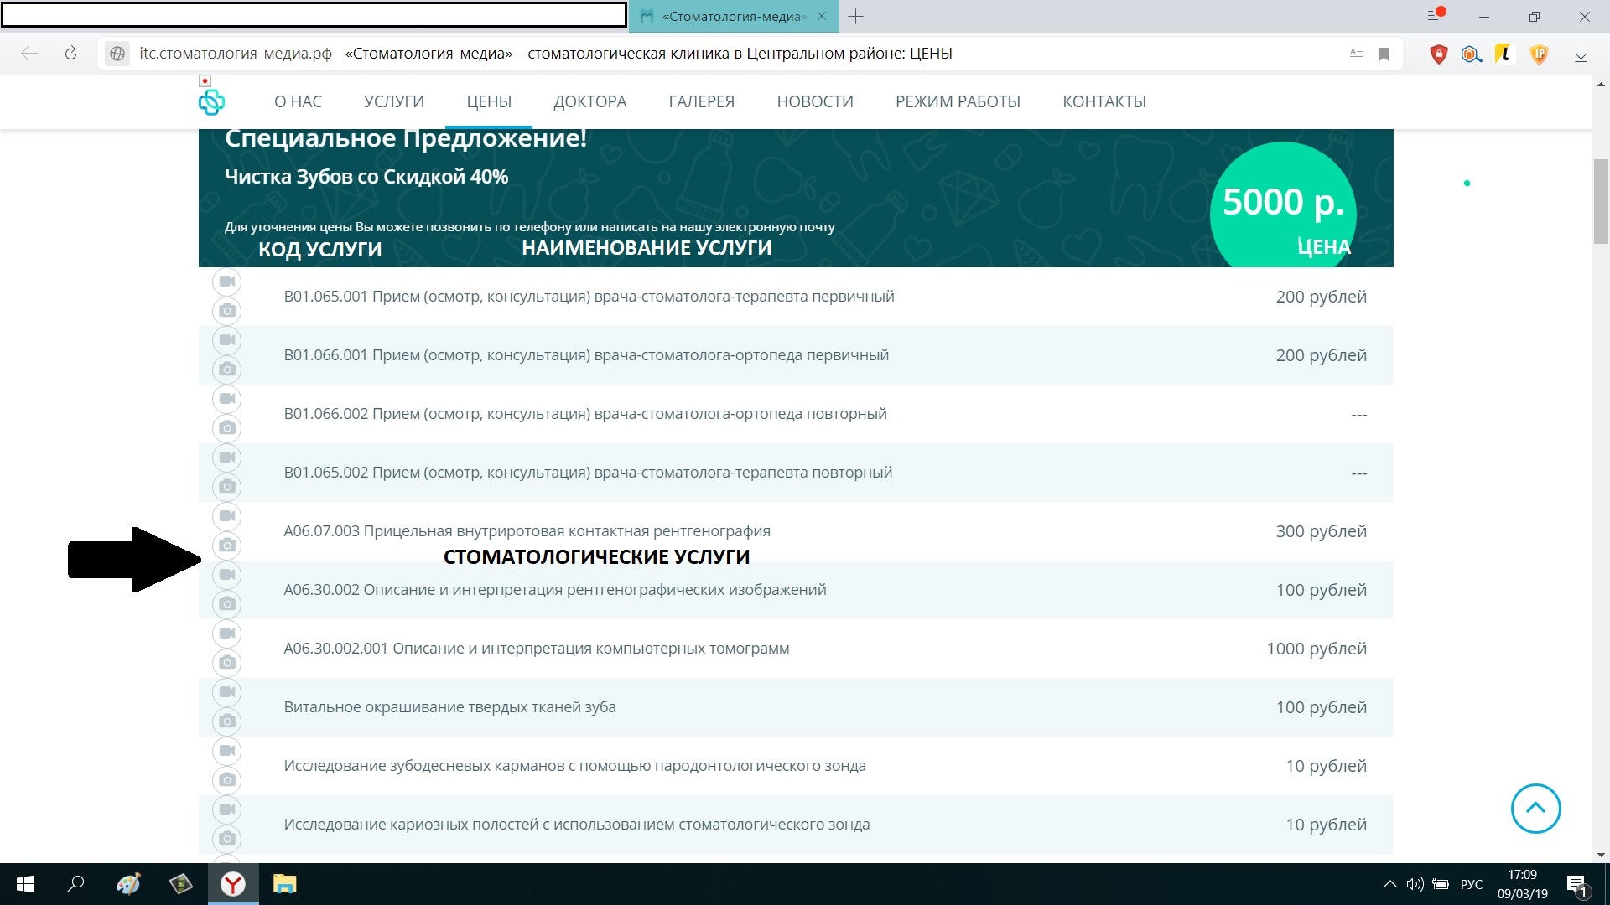Reload the page with the refresh icon
This screenshot has width=1610, height=905.
71,54
